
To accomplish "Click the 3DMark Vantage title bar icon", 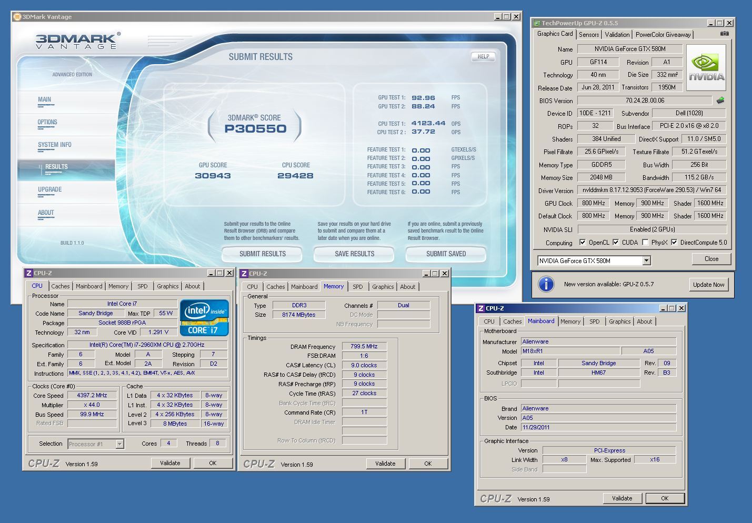I will point(17,17).
